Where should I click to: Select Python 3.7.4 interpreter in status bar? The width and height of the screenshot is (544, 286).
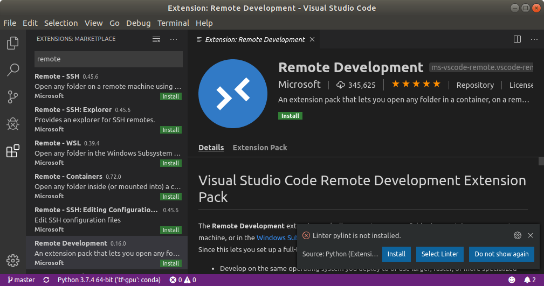coord(109,280)
